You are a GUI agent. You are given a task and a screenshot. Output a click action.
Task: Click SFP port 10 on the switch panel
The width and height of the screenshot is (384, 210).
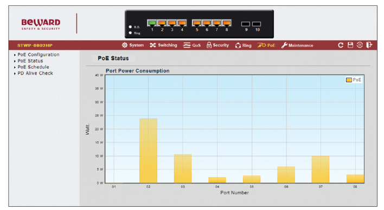[x=257, y=24]
